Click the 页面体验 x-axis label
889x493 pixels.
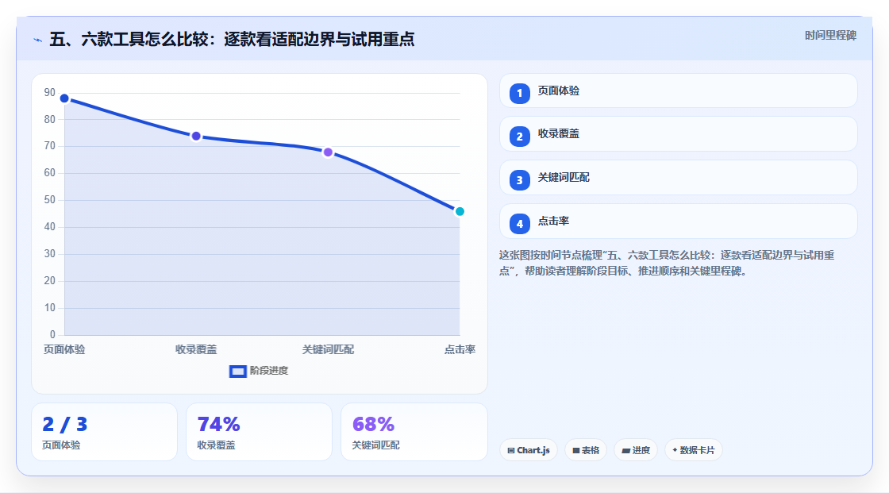(x=64, y=349)
